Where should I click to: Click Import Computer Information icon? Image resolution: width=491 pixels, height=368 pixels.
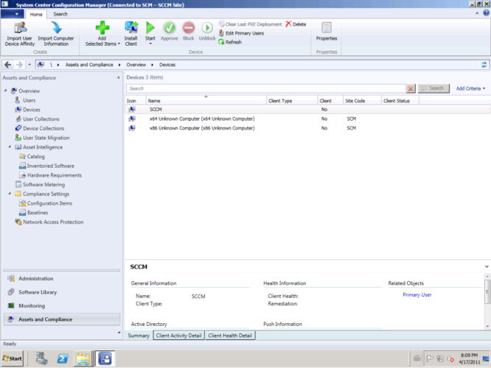(56, 27)
